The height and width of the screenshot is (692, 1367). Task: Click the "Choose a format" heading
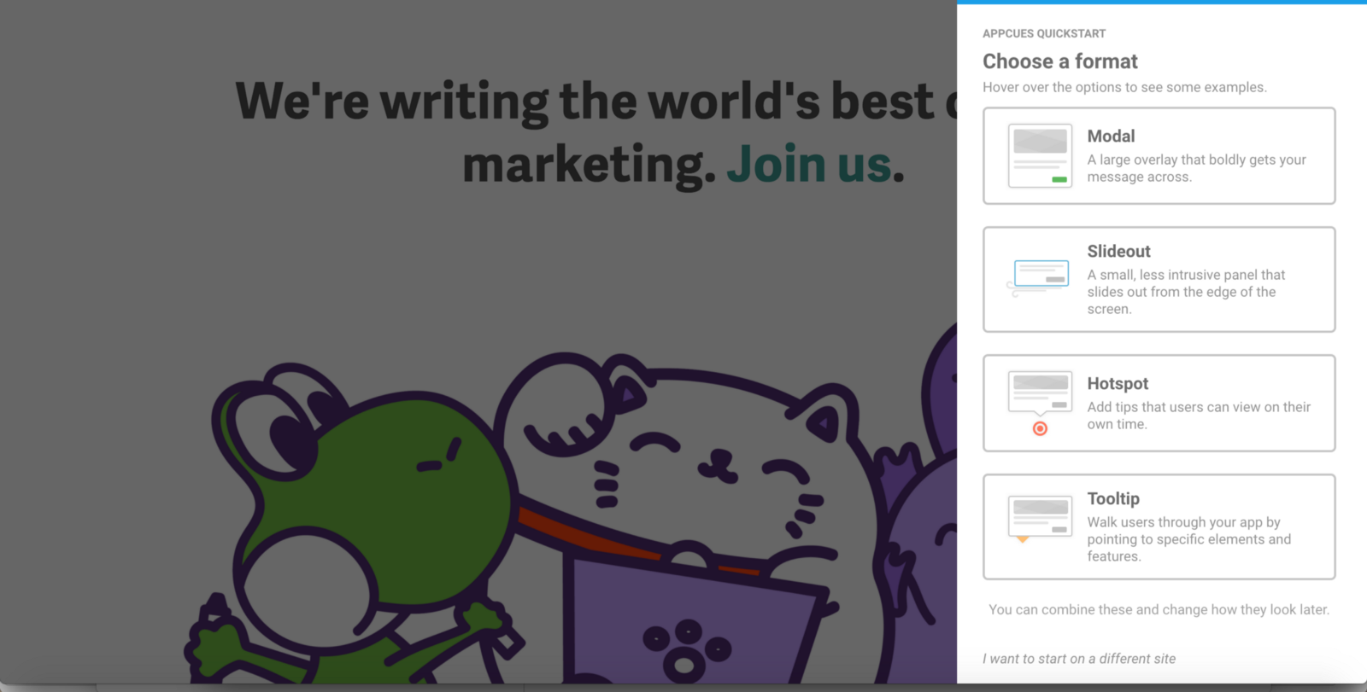point(1060,61)
